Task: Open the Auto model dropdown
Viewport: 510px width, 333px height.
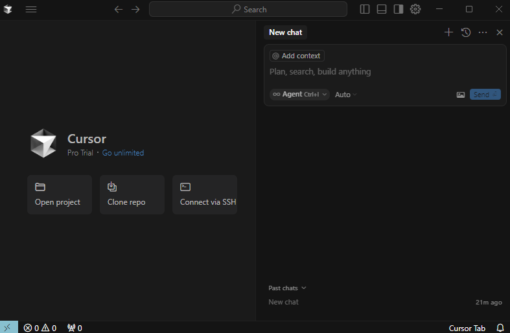Action: pyautogui.click(x=346, y=95)
